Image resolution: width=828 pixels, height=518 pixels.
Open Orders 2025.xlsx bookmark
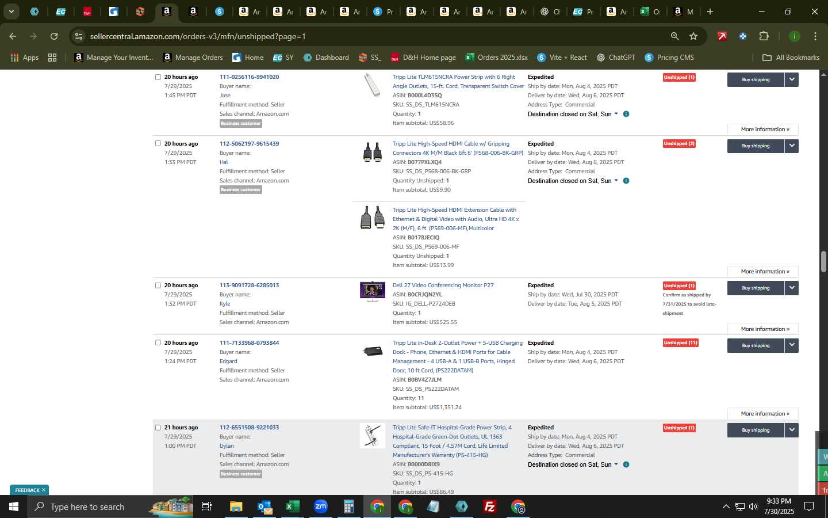(x=496, y=58)
